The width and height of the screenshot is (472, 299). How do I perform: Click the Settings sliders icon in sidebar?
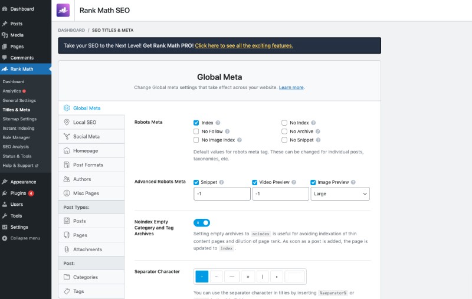[5, 227]
